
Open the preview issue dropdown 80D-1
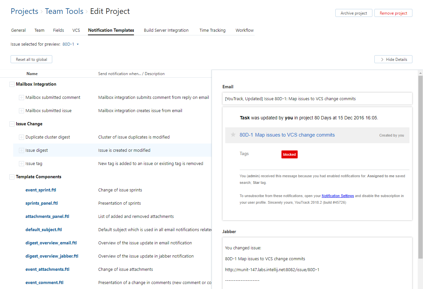[71, 44]
